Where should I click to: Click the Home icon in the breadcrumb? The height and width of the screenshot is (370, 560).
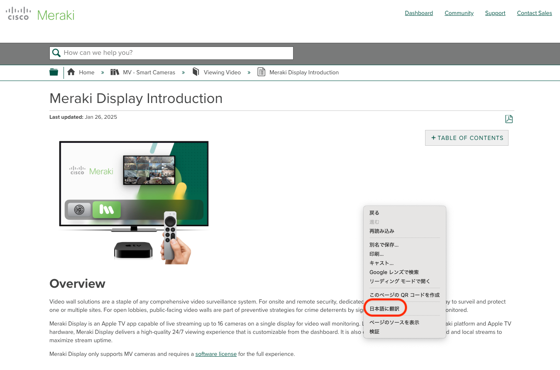coord(71,72)
